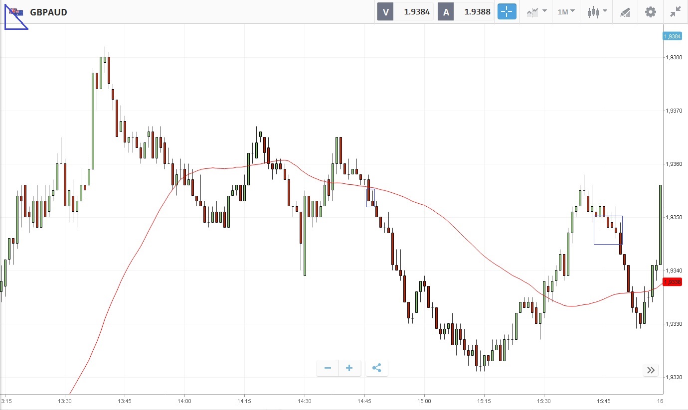Click the 1,9370 price axis label

coord(674,111)
